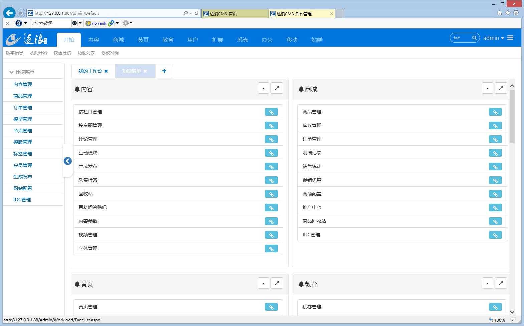524x326 pixels.
Task: Open link icon in 商城 panel 商品管理 row
Action: coord(495,112)
